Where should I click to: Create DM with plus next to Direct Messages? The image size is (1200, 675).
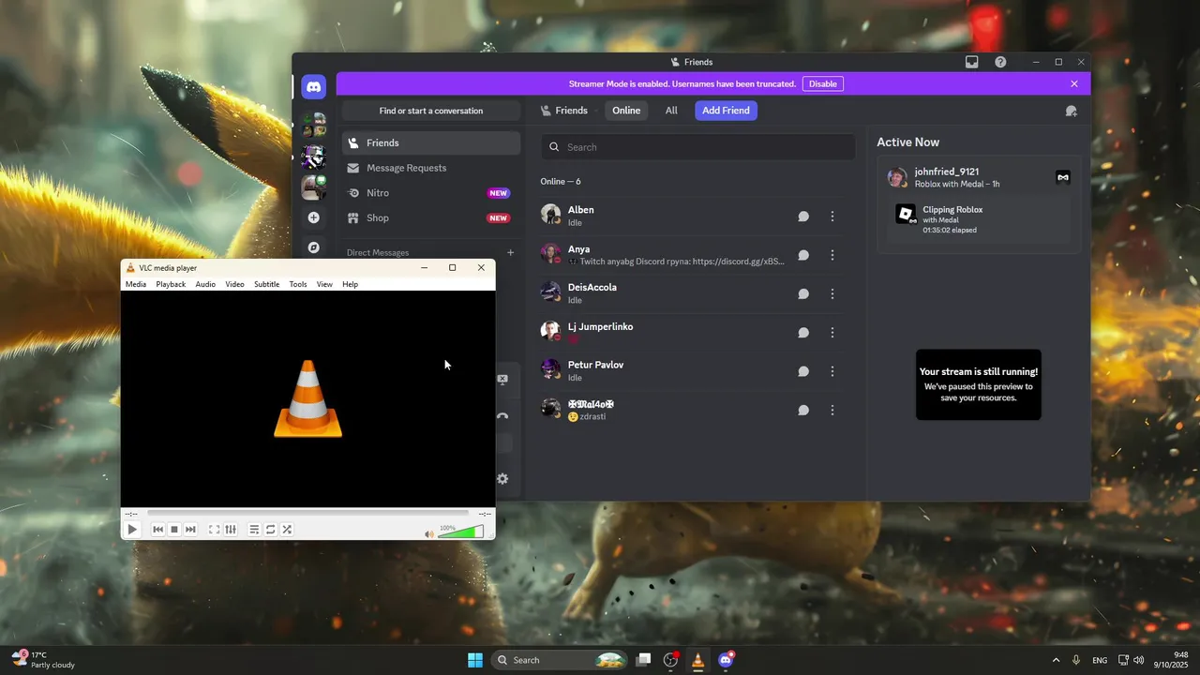(511, 252)
